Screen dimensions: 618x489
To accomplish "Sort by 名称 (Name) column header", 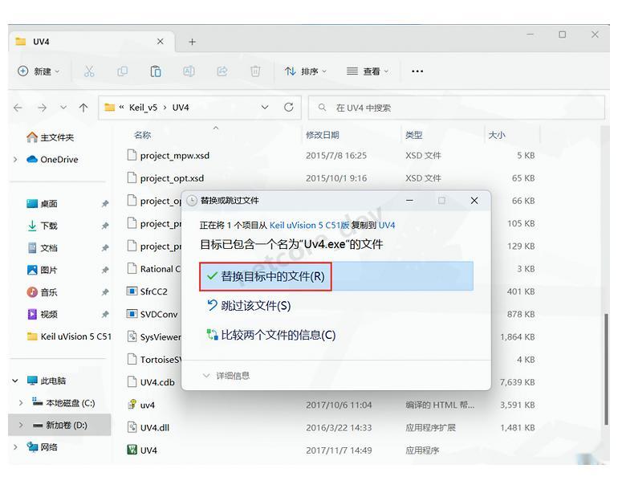I will coord(142,135).
